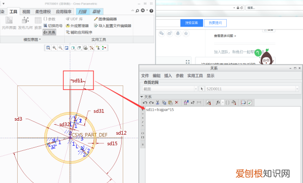Switch to the 应用程序 ribbon tab
The image size is (303, 183).
(x=64, y=12)
